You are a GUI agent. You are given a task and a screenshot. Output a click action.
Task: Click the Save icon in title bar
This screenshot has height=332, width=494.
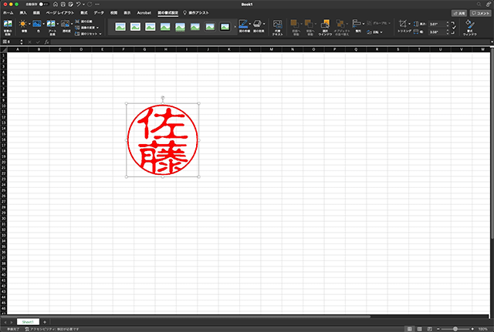coord(63,4)
